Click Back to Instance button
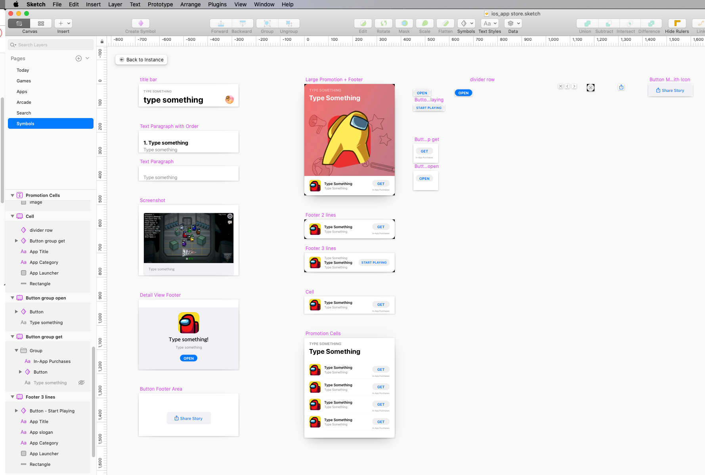 141,60
